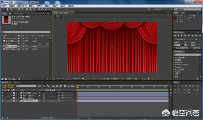Open Interpret Footage icon in Project footer

point(3,79)
